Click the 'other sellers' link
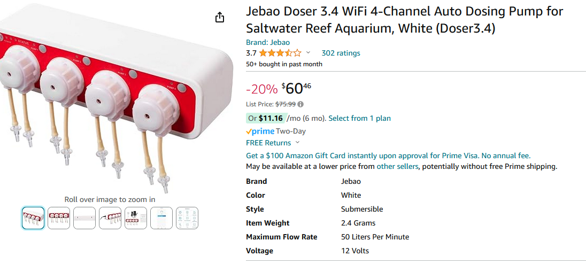Screen dimensions: 586x264 397,166
